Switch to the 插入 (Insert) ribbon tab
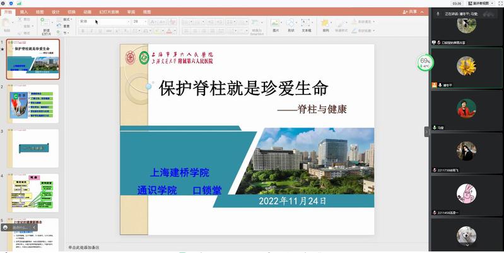The height and width of the screenshot is (253, 504). [x=24, y=11]
